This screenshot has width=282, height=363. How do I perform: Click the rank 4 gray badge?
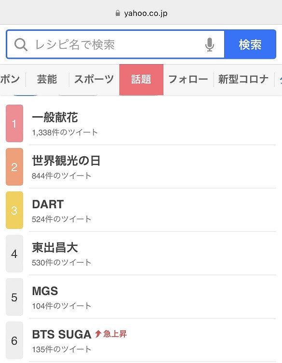[14, 254]
